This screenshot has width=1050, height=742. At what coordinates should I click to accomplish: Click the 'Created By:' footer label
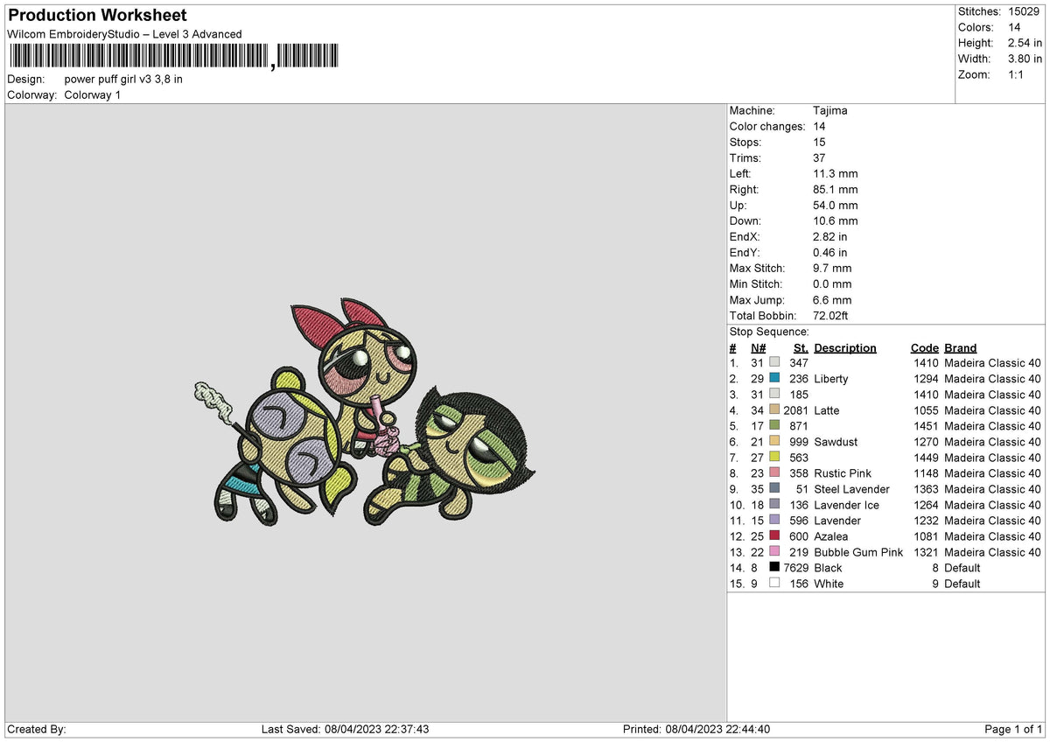pos(37,729)
